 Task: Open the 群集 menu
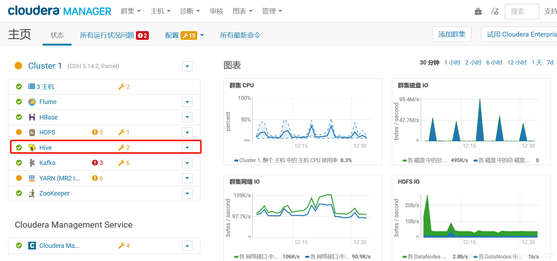pyautogui.click(x=131, y=11)
